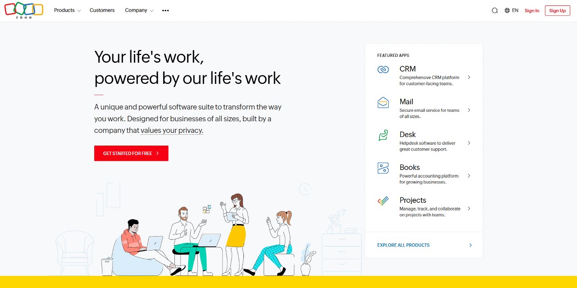Viewport: 577px width, 288px height.
Task: Click the Sign Up button
Action: 558,11
